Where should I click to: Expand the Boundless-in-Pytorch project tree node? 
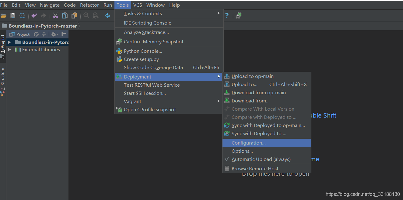click(9, 42)
